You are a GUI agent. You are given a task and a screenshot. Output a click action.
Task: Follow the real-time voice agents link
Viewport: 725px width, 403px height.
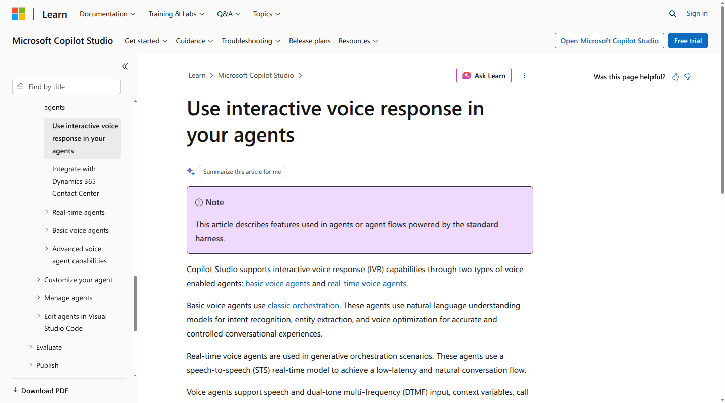[x=367, y=283]
